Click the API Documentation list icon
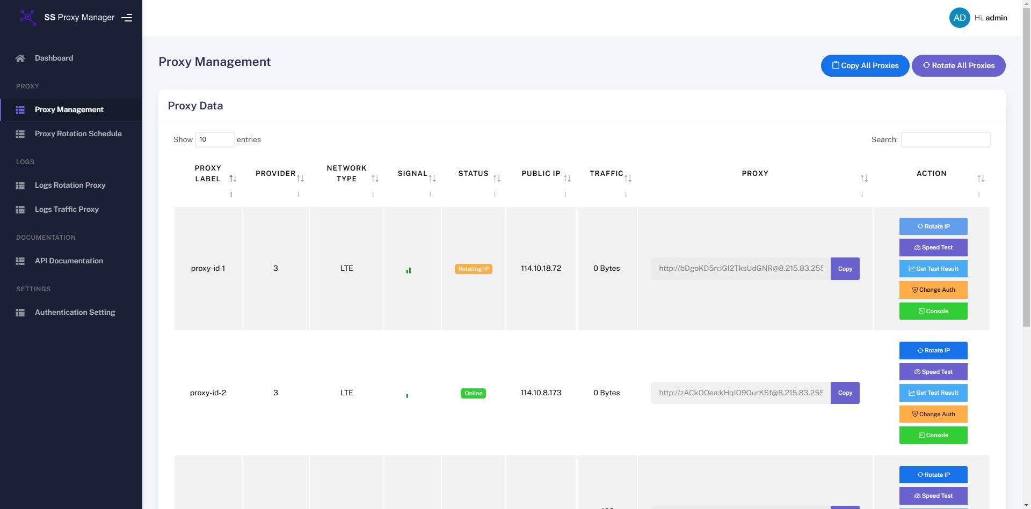This screenshot has width=1031, height=509. tap(20, 261)
